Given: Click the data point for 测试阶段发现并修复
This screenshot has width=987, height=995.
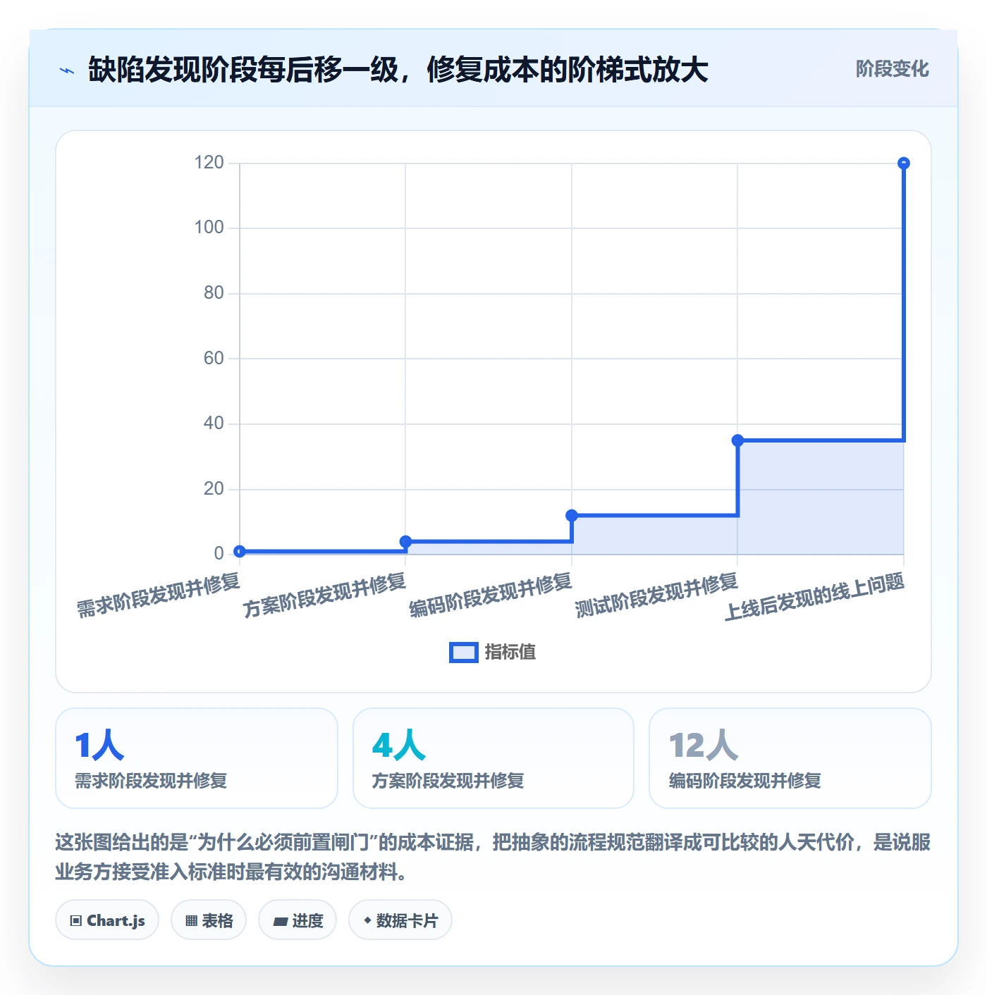Looking at the screenshot, I should (x=737, y=440).
